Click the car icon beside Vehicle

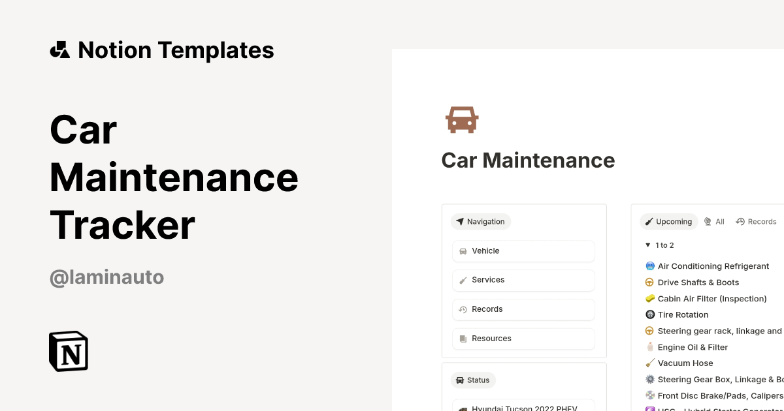tap(463, 251)
